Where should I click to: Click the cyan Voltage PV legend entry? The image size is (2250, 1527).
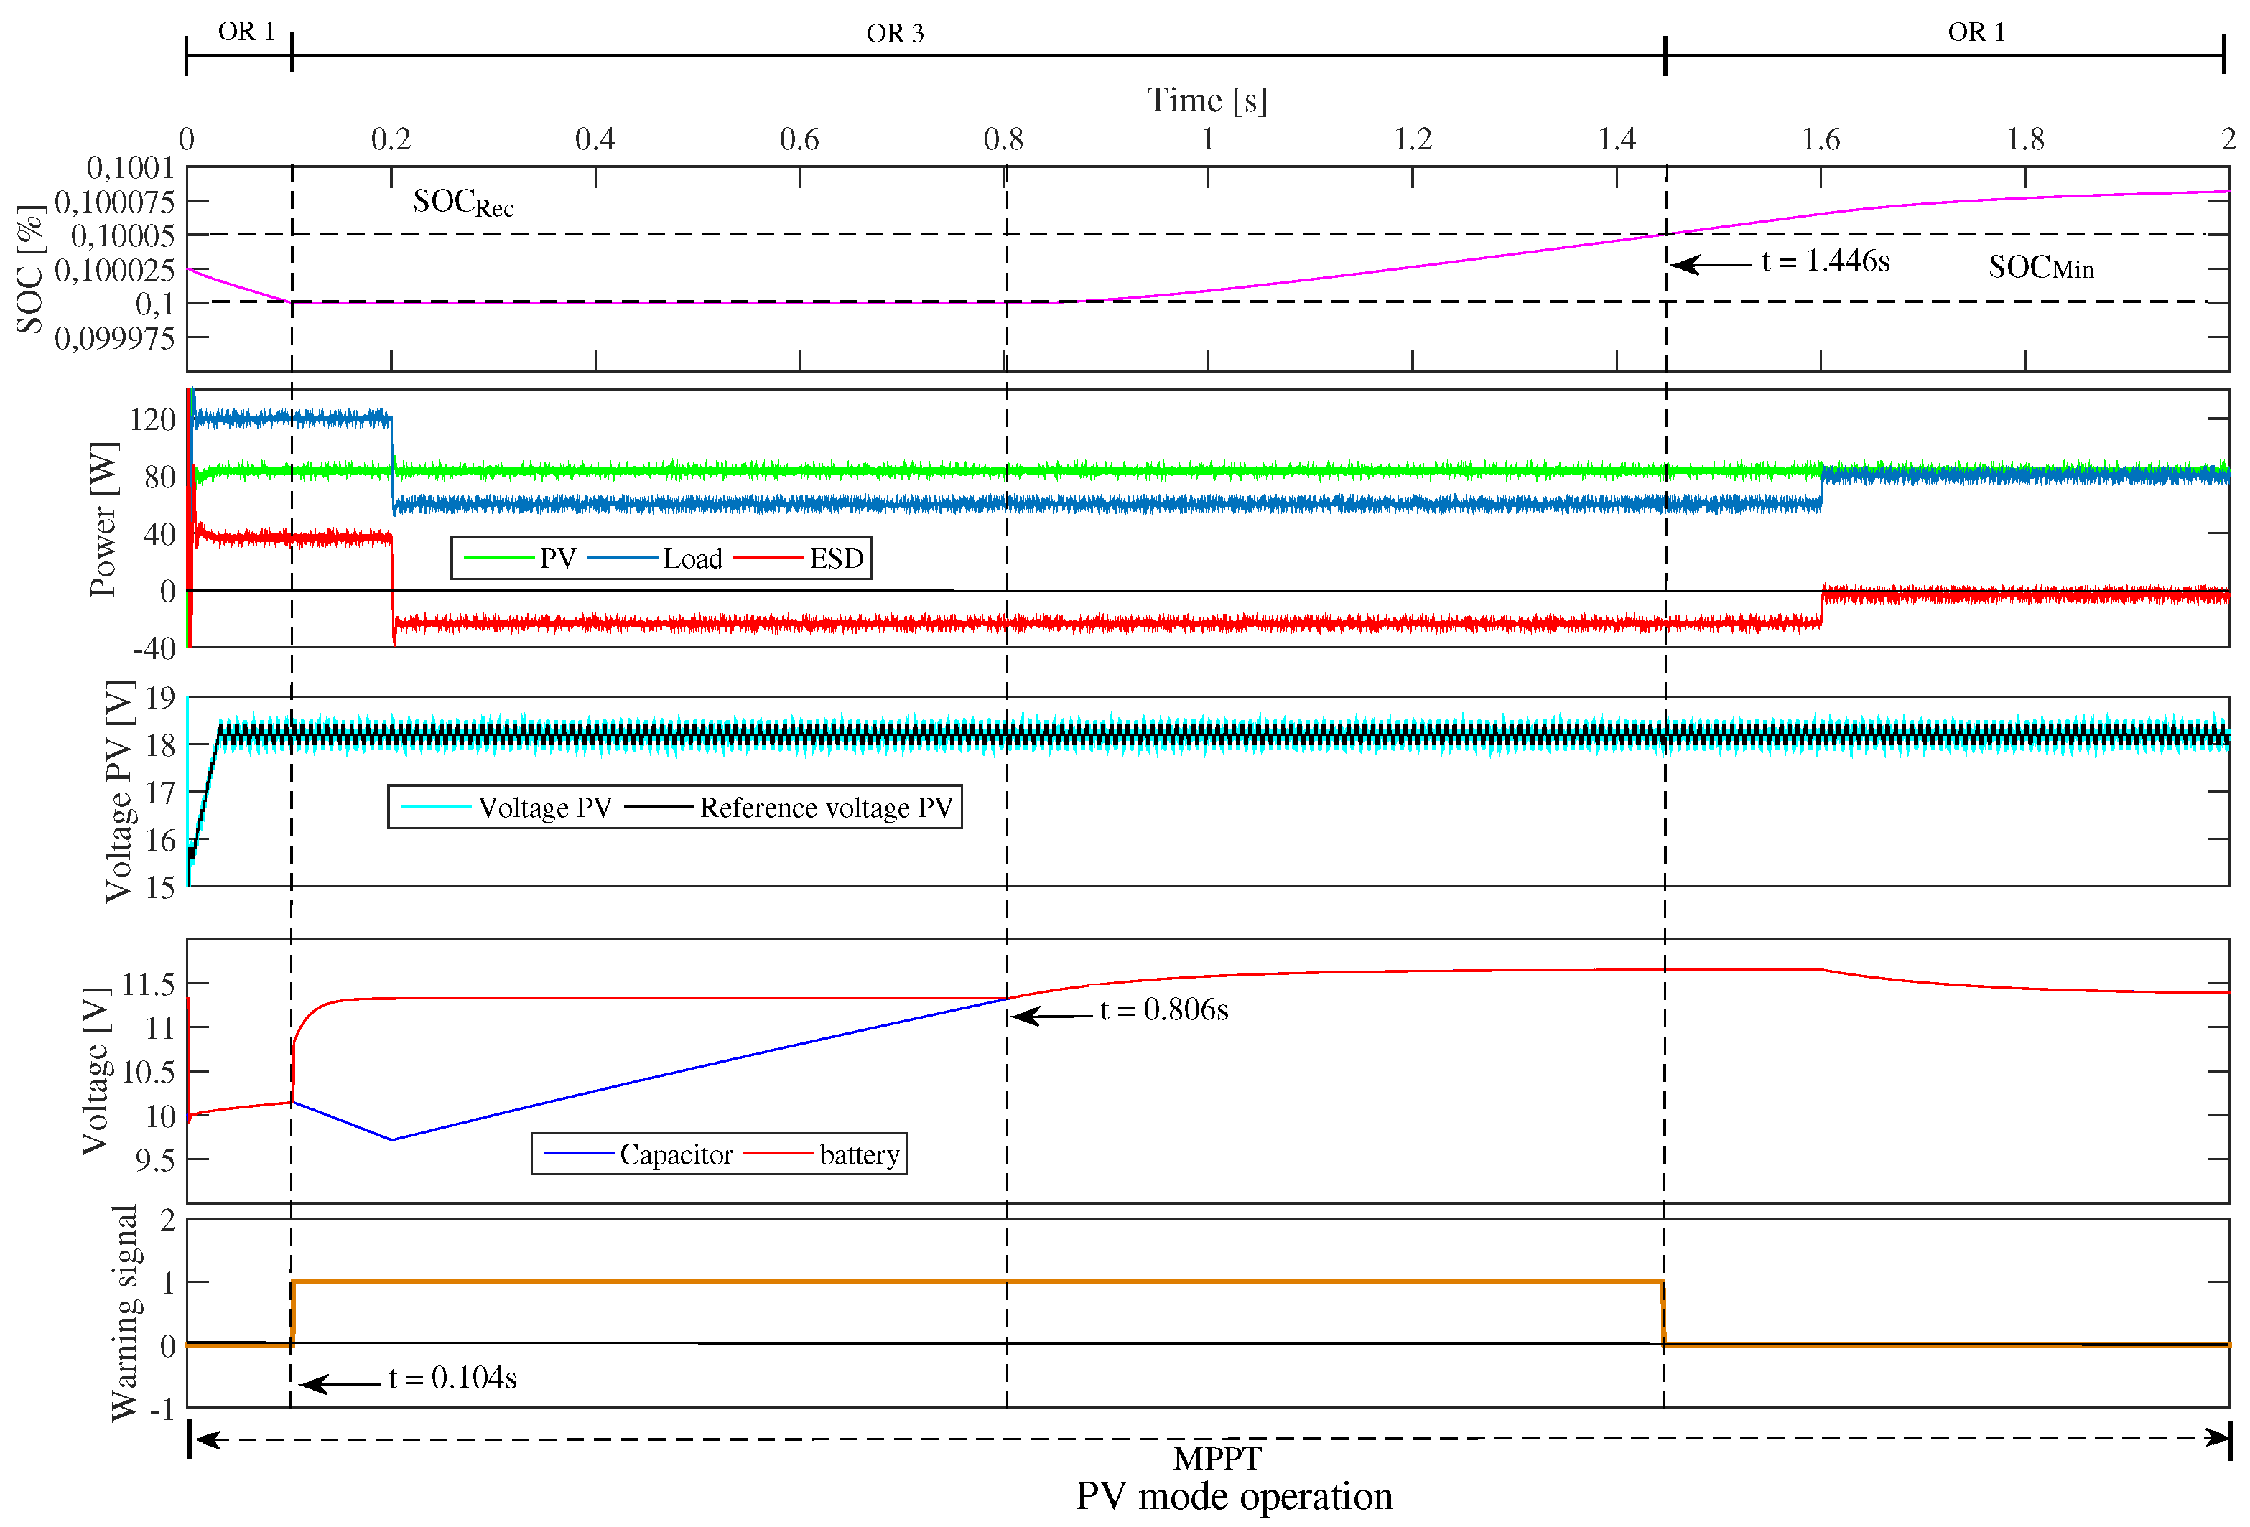pyautogui.click(x=544, y=807)
